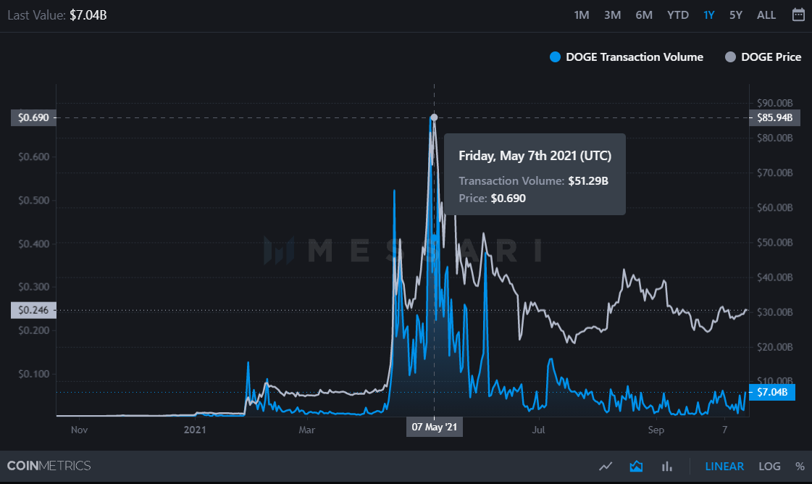812x484 pixels.
Task: Show year-to-date range
Action: tap(678, 15)
